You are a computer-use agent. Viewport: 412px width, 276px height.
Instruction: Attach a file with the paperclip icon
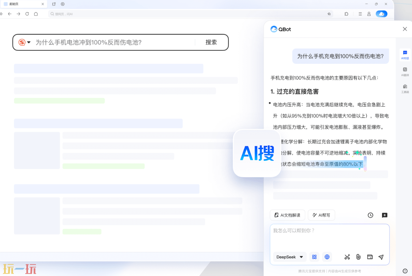coord(358,257)
